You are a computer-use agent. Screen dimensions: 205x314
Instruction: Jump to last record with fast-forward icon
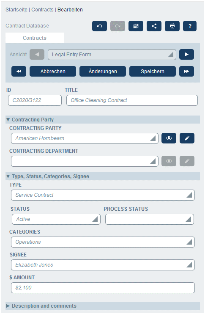tap(186, 71)
